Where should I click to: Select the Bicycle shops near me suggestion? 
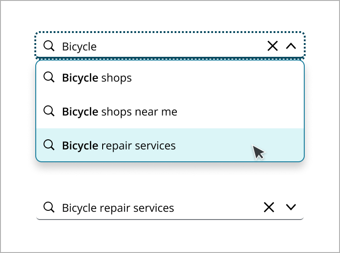click(x=119, y=112)
